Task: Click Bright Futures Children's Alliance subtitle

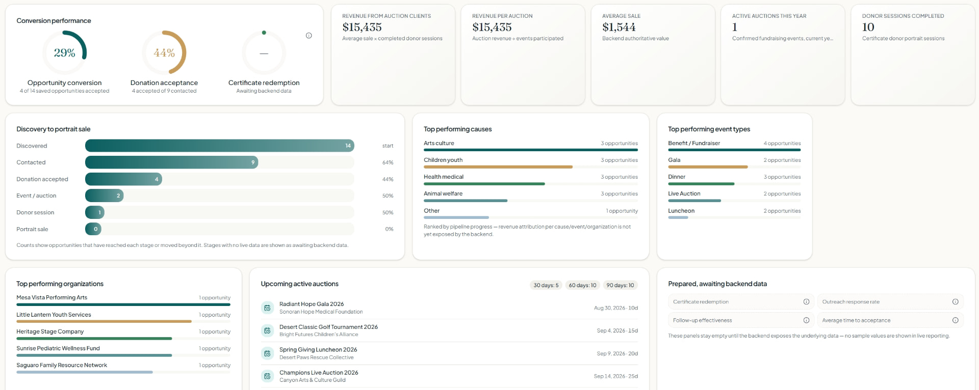Action: click(x=319, y=335)
